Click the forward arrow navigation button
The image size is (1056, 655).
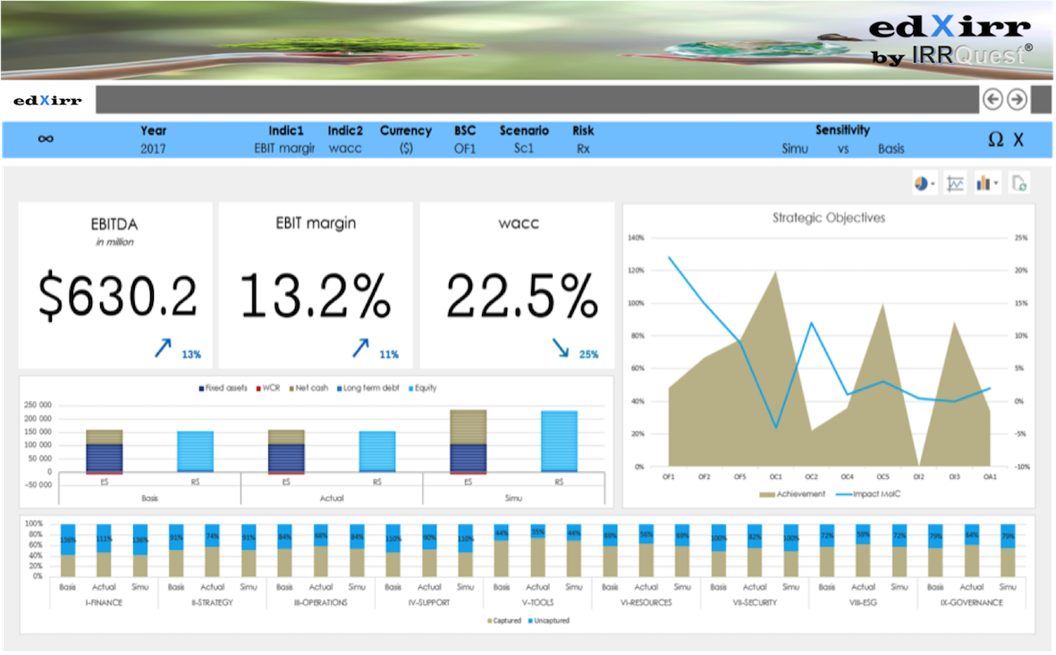pos(1017,99)
